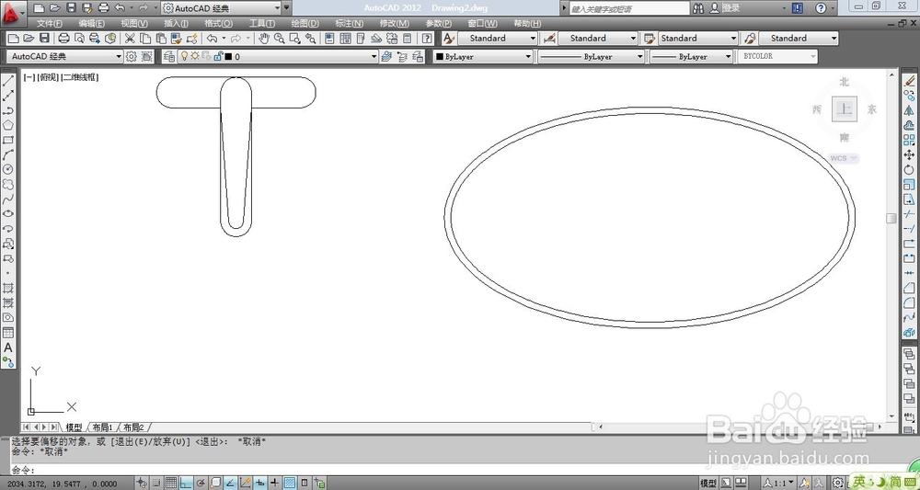This screenshot has width=920, height=490.
Task: Click the Plot printer icon in Standard toolbar
Action: point(64,38)
